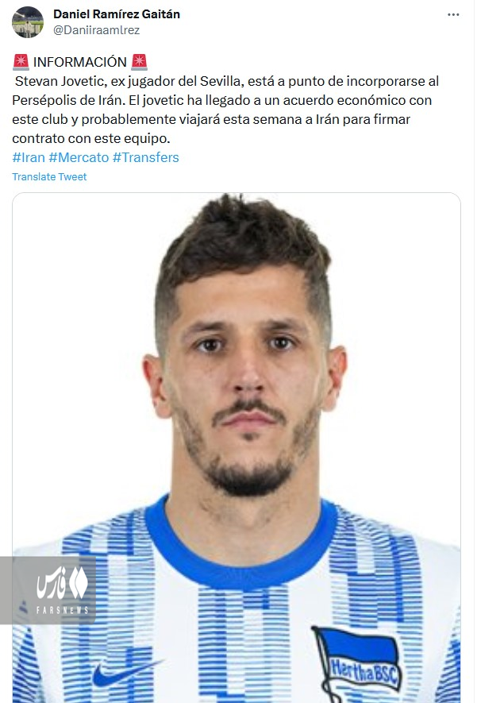
Task: Click the Fars News watermark logo
Action: pos(48,590)
